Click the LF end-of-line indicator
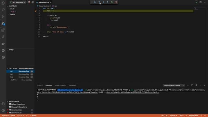 tap(186, 116)
